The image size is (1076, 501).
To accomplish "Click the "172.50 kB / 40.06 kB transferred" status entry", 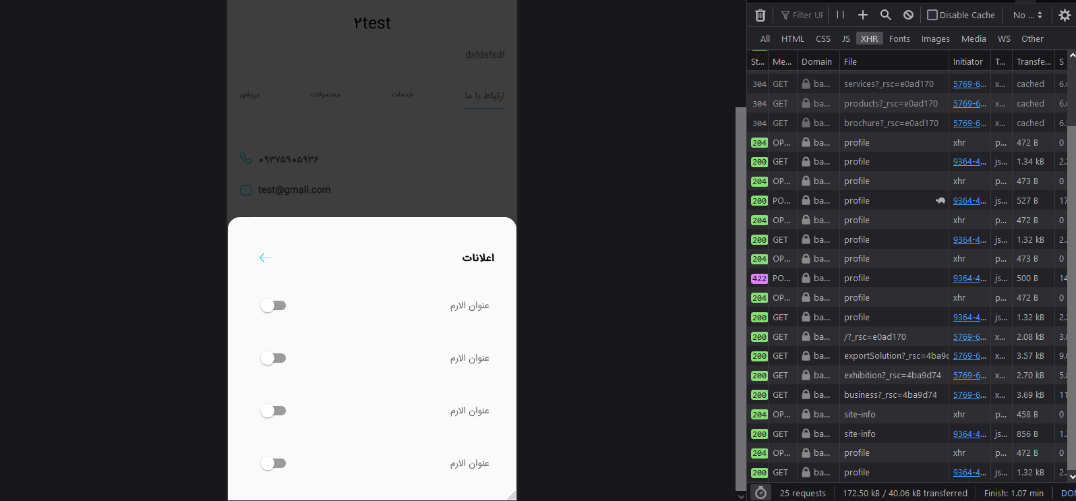I will [905, 494].
